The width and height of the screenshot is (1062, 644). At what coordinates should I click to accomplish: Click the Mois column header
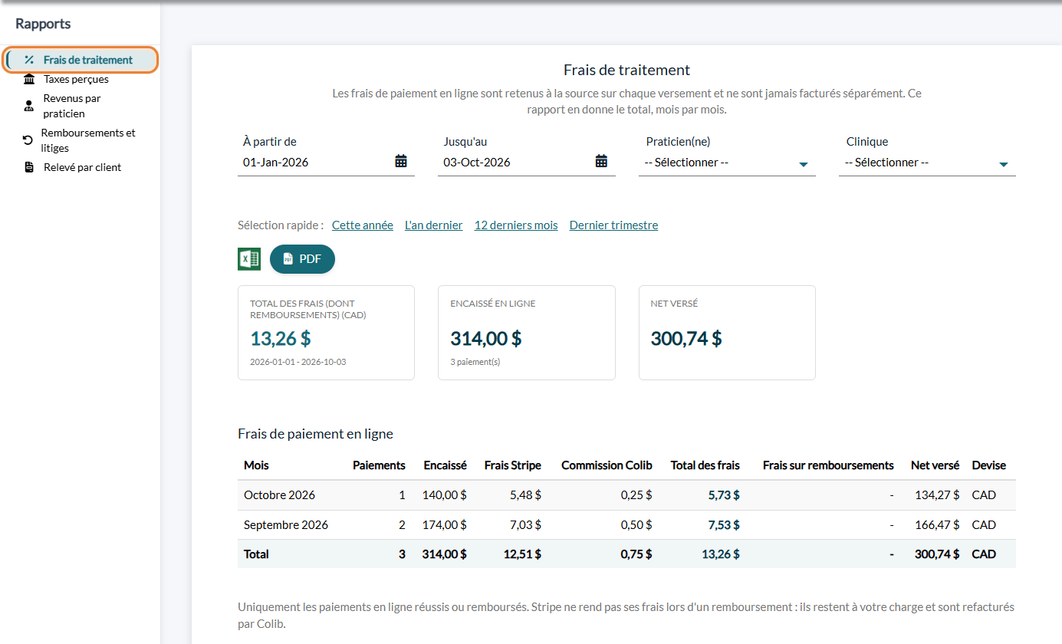click(256, 465)
